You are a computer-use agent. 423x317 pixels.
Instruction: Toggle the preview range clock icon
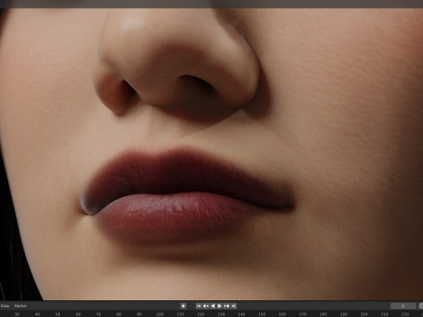420,306
